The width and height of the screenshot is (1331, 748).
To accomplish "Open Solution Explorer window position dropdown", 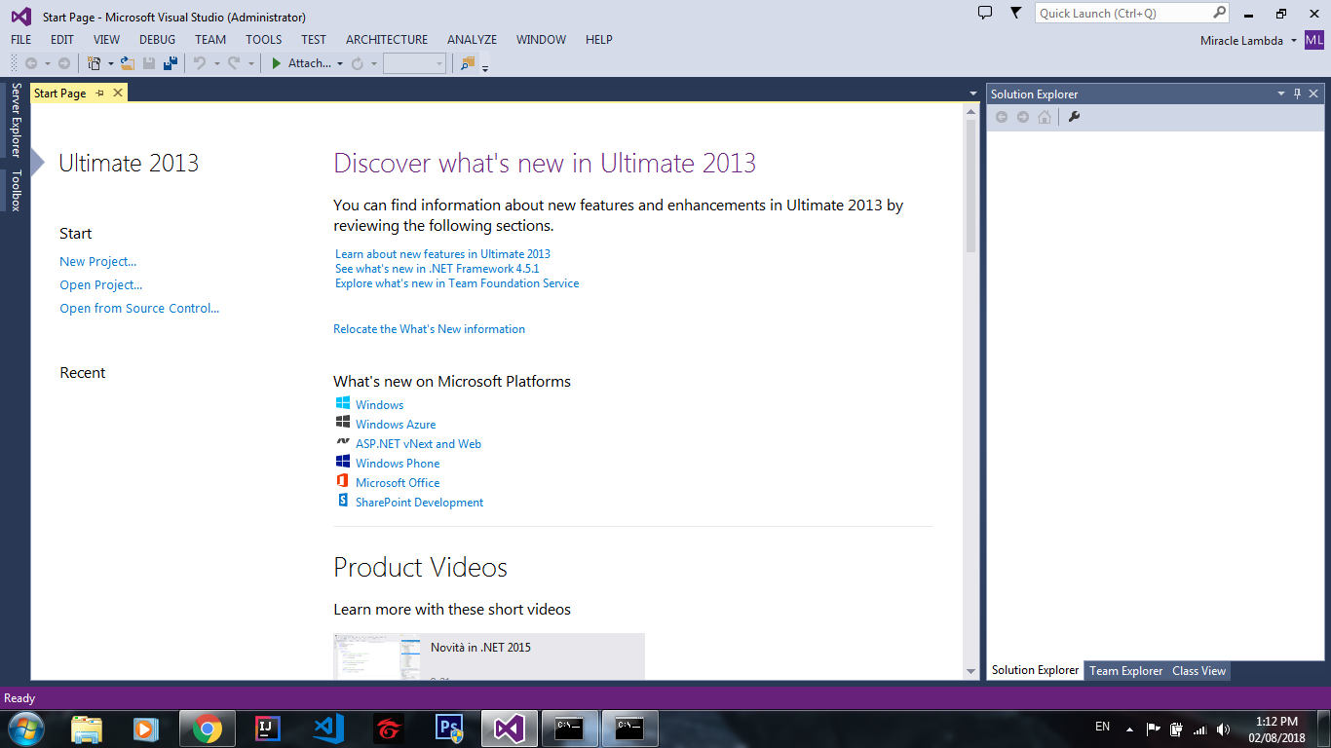I will coord(1281,93).
